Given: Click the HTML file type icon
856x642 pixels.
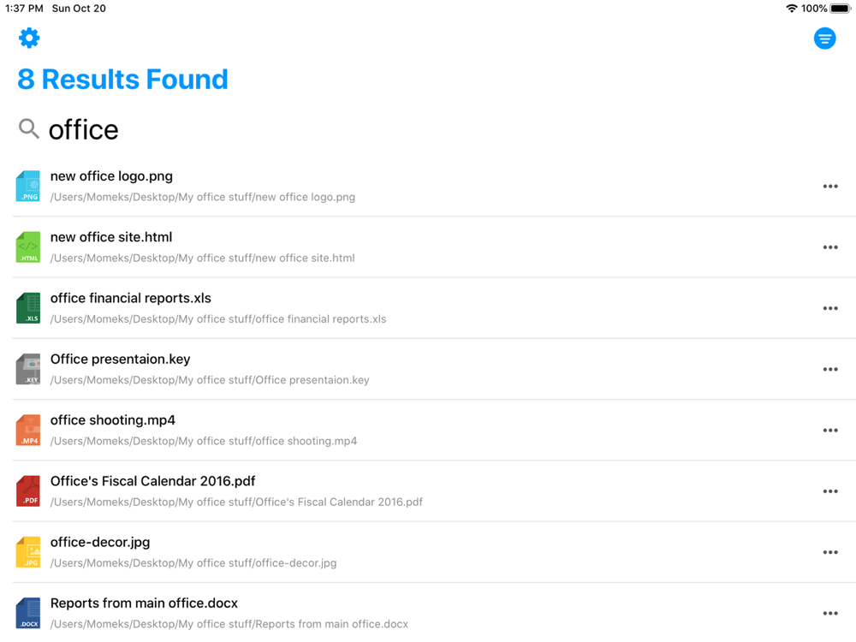Looking at the screenshot, I should tap(28, 247).
